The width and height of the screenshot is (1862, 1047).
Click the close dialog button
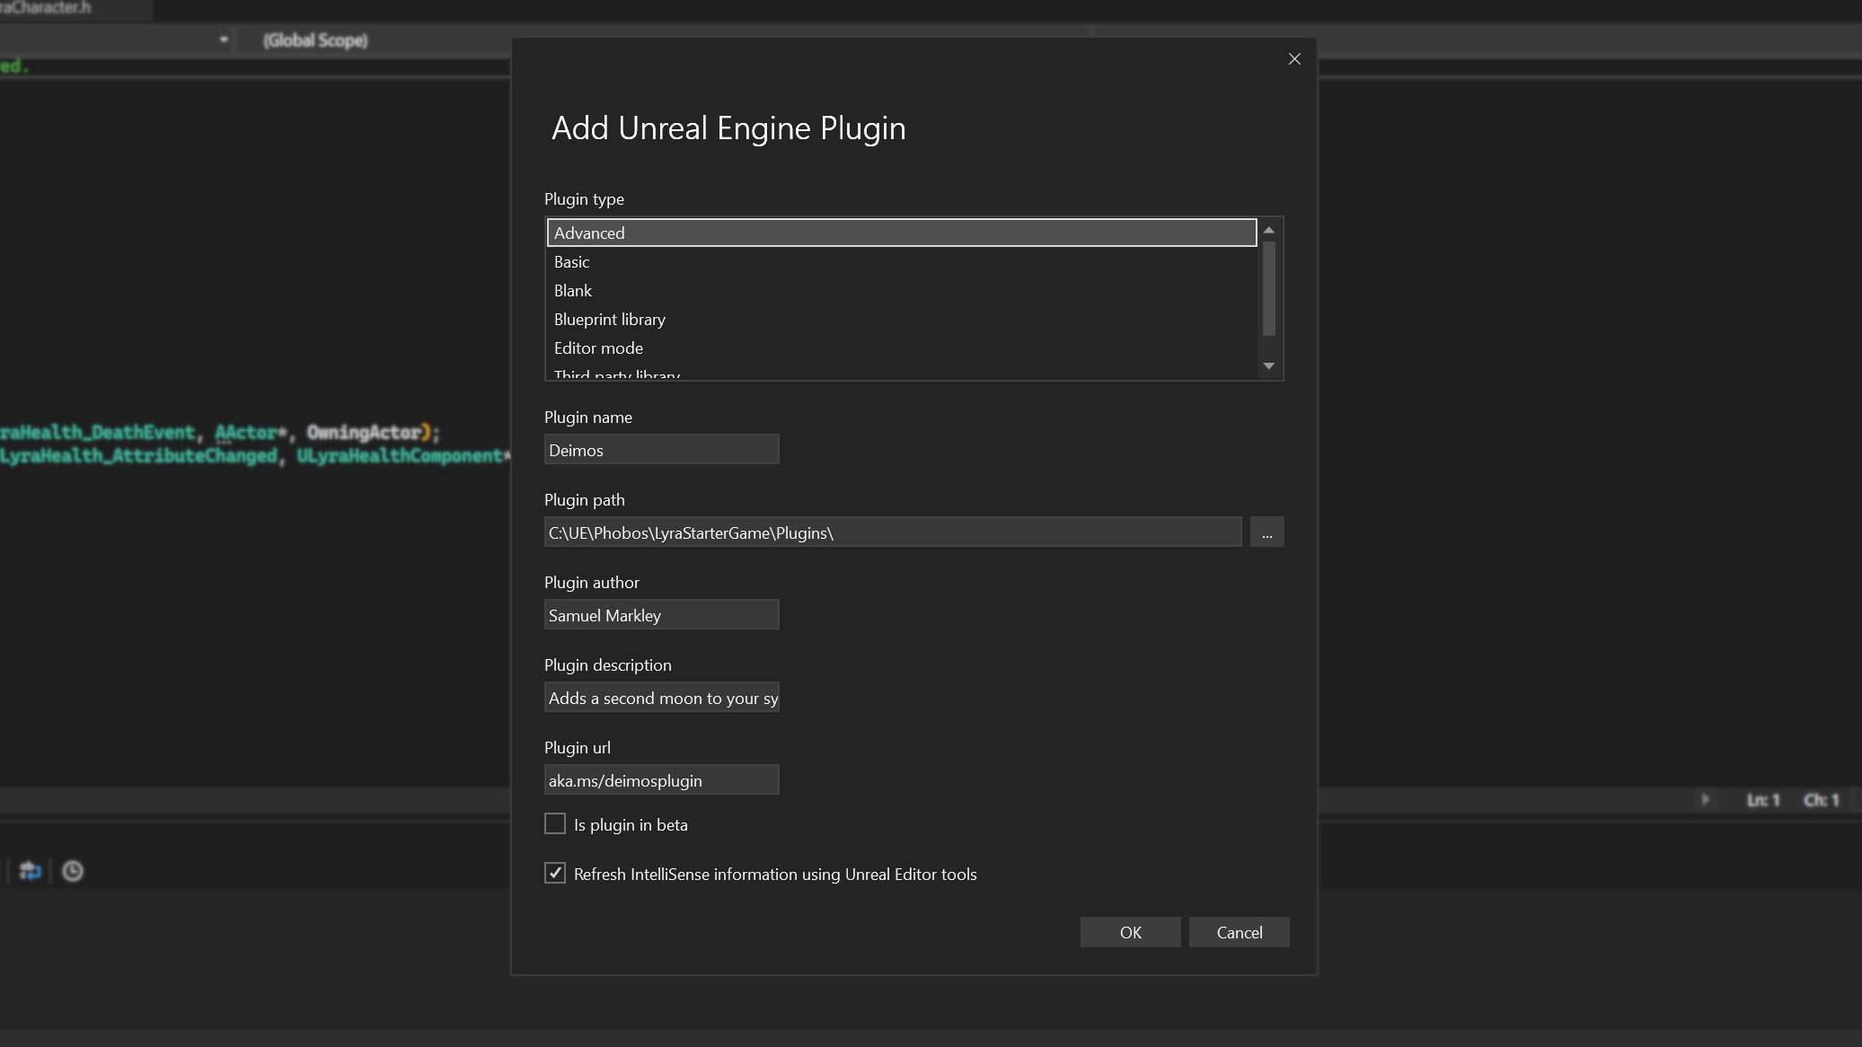[x=1294, y=58]
